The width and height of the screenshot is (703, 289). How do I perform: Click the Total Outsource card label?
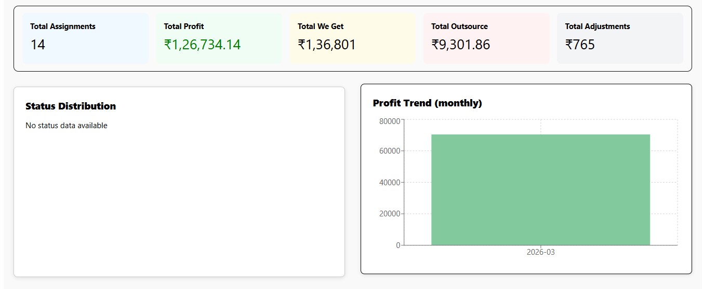pyautogui.click(x=459, y=26)
